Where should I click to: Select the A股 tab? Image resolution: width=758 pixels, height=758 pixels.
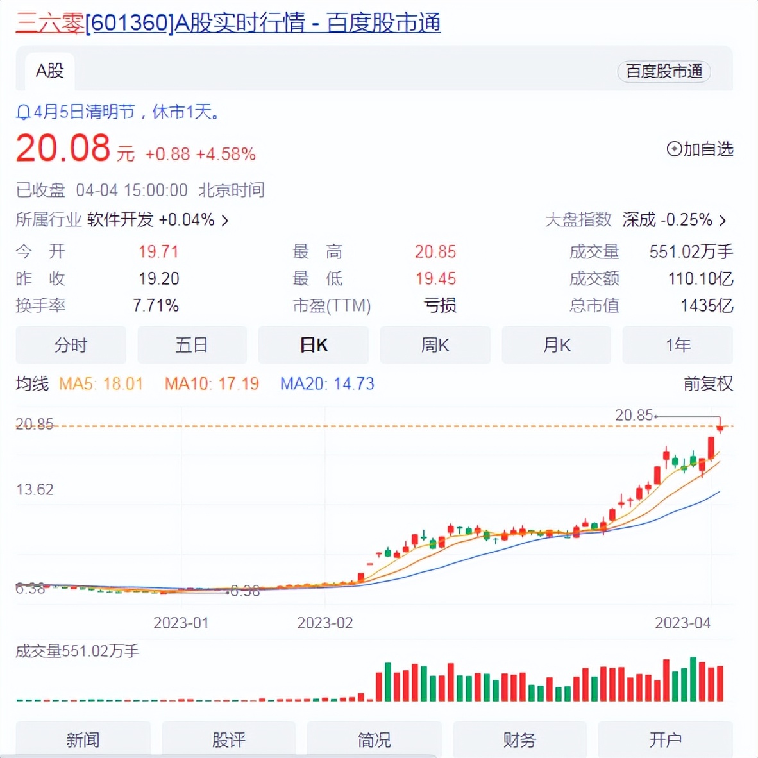point(49,71)
